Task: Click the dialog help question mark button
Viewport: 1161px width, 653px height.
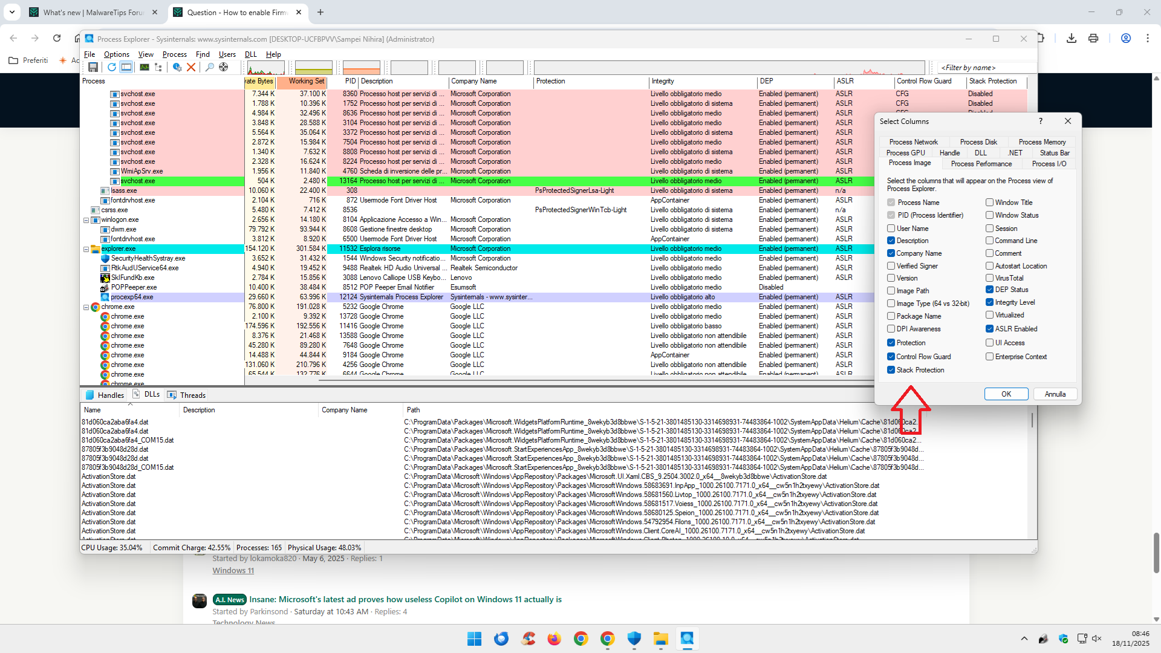Action: point(1041,121)
